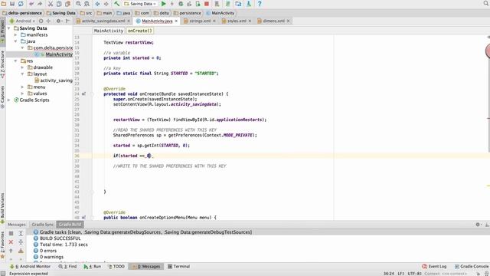
Task: Click the red X icon in build messages panel
Action: pyautogui.click(x=11, y=242)
